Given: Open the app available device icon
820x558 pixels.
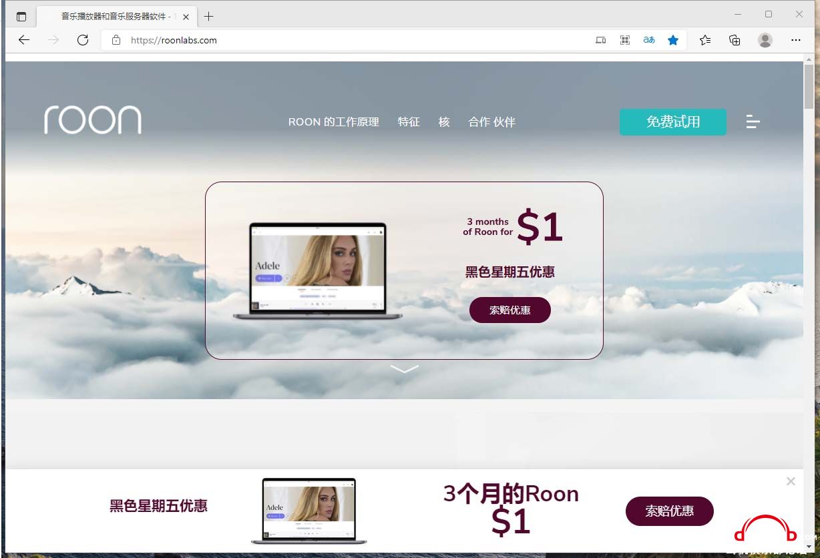Looking at the screenshot, I should [x=600, y=40].
